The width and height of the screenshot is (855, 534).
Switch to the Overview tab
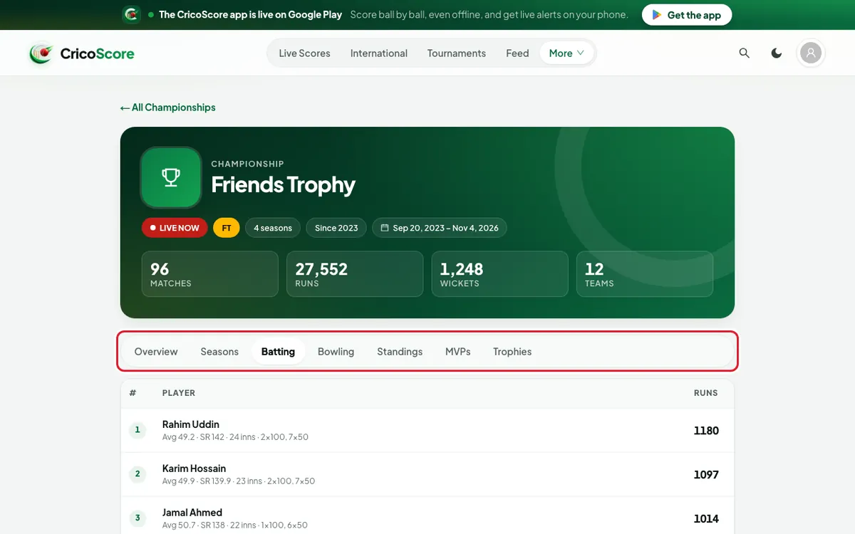coord(156,352)
